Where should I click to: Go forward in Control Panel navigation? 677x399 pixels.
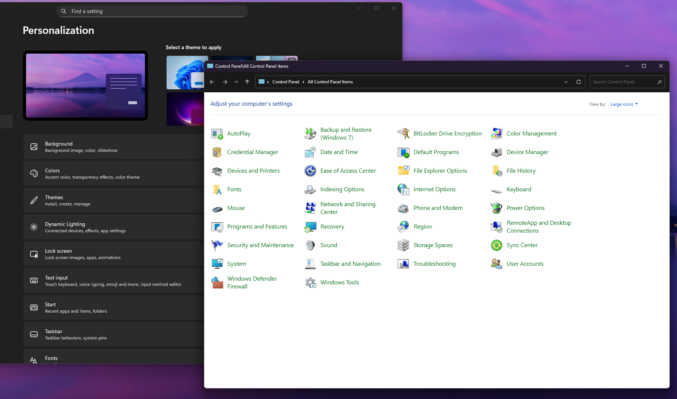pyautogui.click(x=225, y=82)
